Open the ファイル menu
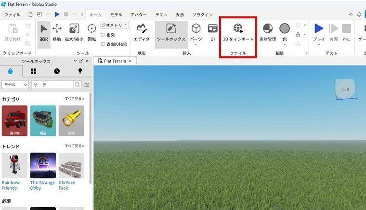Viewport: 366px width, 210px height. 13,15
